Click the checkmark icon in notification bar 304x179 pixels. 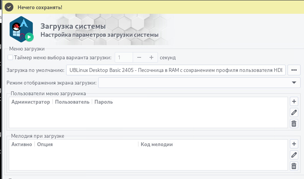click(x=9, y=7)
